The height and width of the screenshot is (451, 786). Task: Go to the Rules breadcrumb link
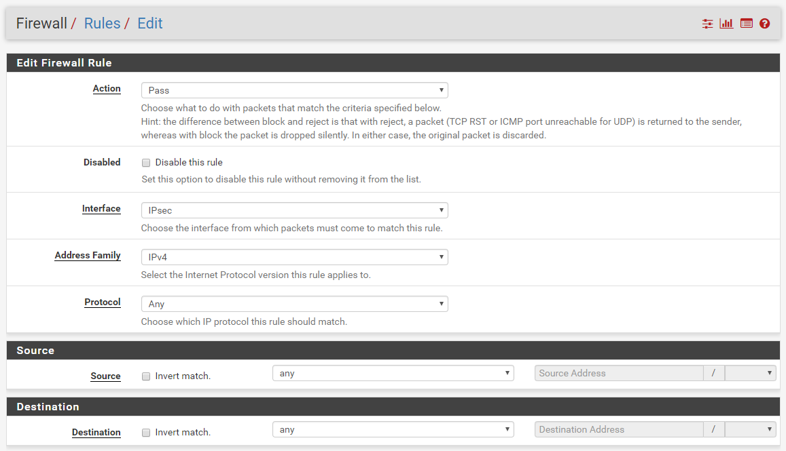[103, 24]
